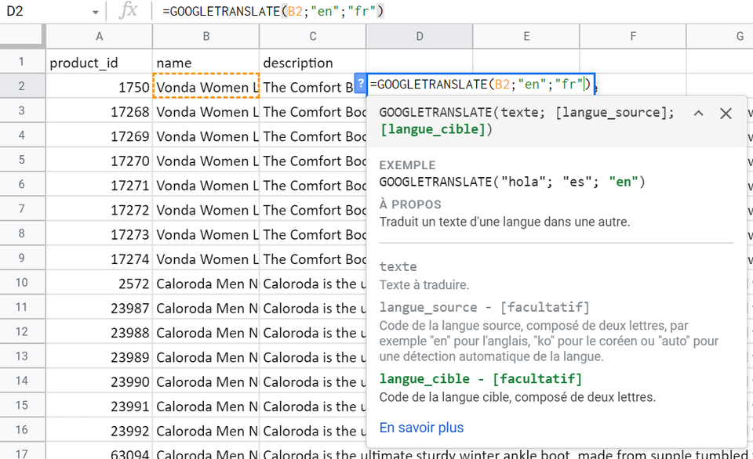The height and width of the screenshot is (459, 753).
Task: Select column B header
Action: pyautogui.click(x=206, y=37)
